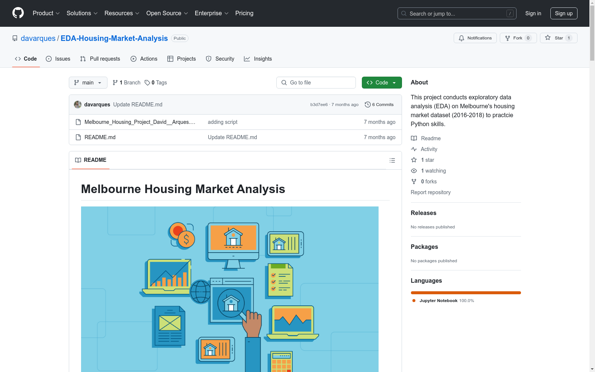Click 'Update README.md' in the latest commit header

138,105
